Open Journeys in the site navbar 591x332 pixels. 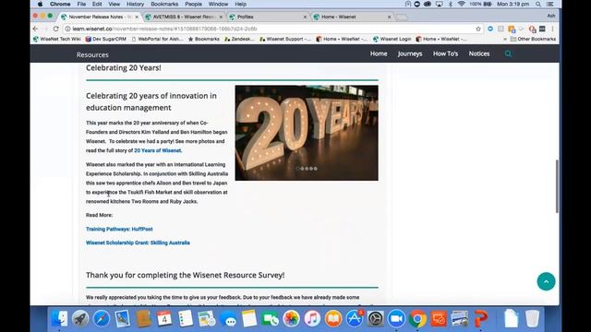coord(410,53)
